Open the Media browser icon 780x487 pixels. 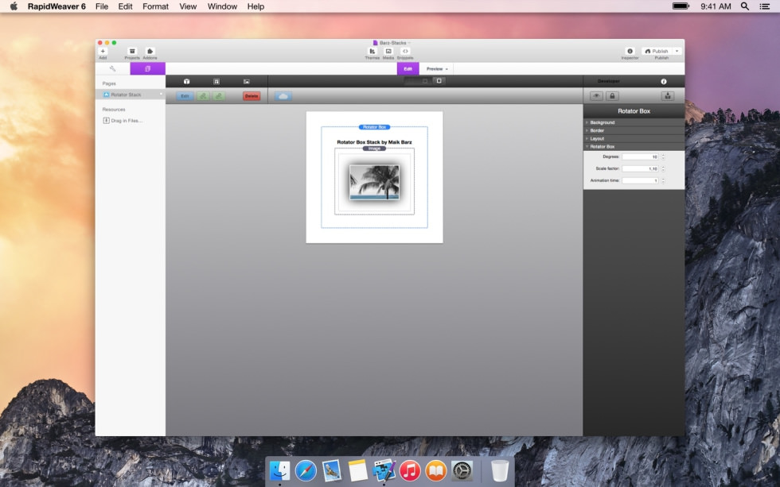click(388, 51)
